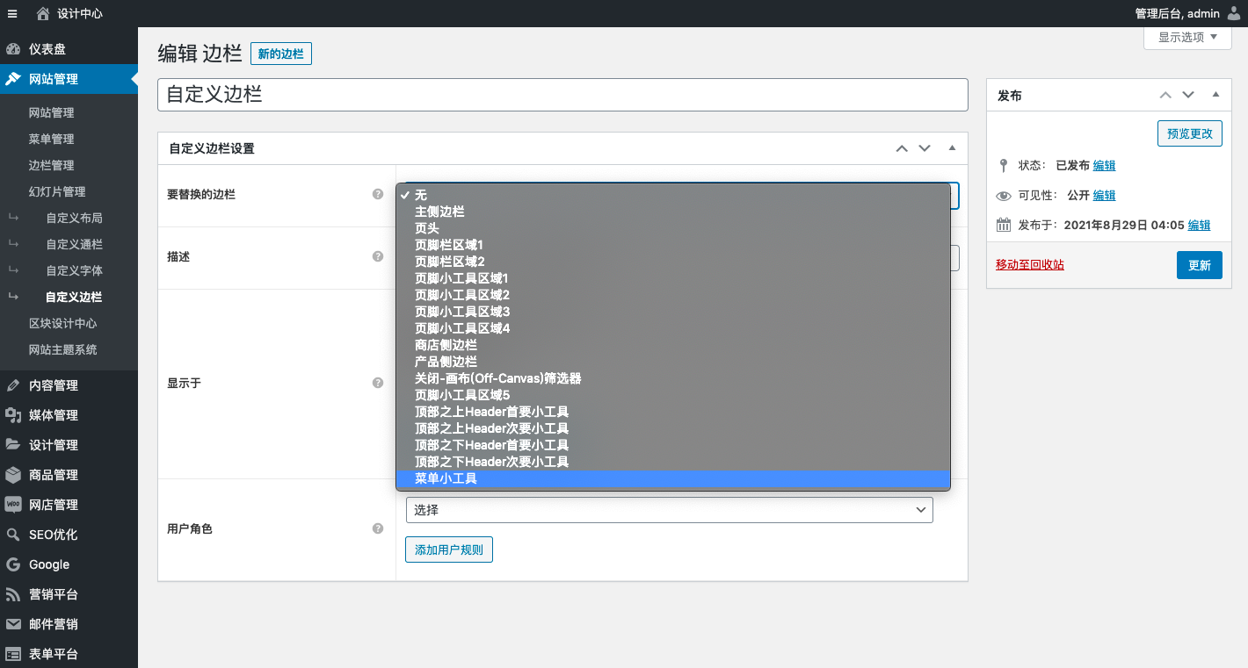Collapse 自定义边栏设置 panel with triangle toggle
1248x668 pixels.
point(952,147)
